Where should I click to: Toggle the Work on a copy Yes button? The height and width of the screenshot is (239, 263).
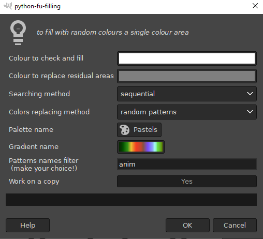pos(187,181)
